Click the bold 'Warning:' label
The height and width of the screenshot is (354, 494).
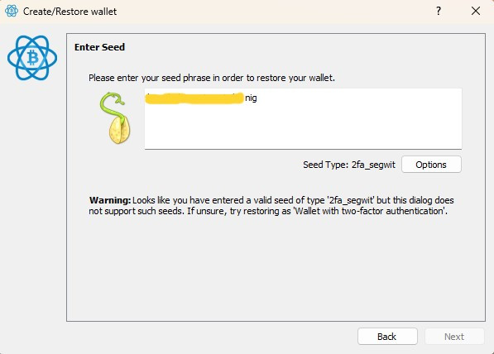110,200
